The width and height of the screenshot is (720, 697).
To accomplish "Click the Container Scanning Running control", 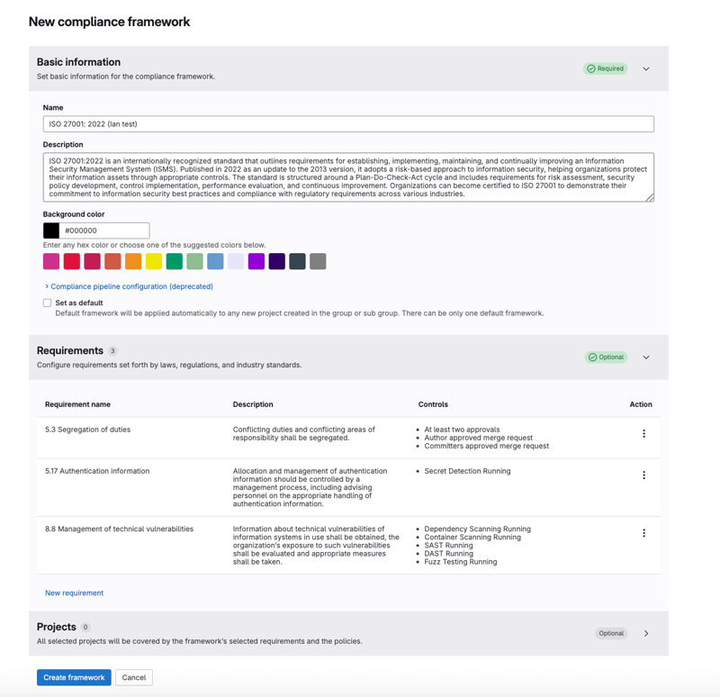I will coord(472,537).
